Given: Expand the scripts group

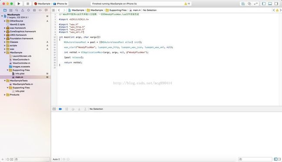Looking at the screenshot, I should (5, 45).
